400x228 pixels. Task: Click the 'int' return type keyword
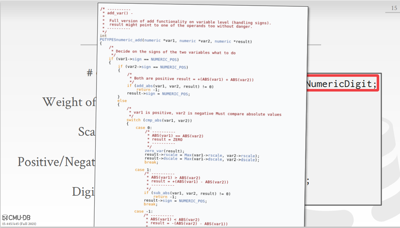point(103,36)
